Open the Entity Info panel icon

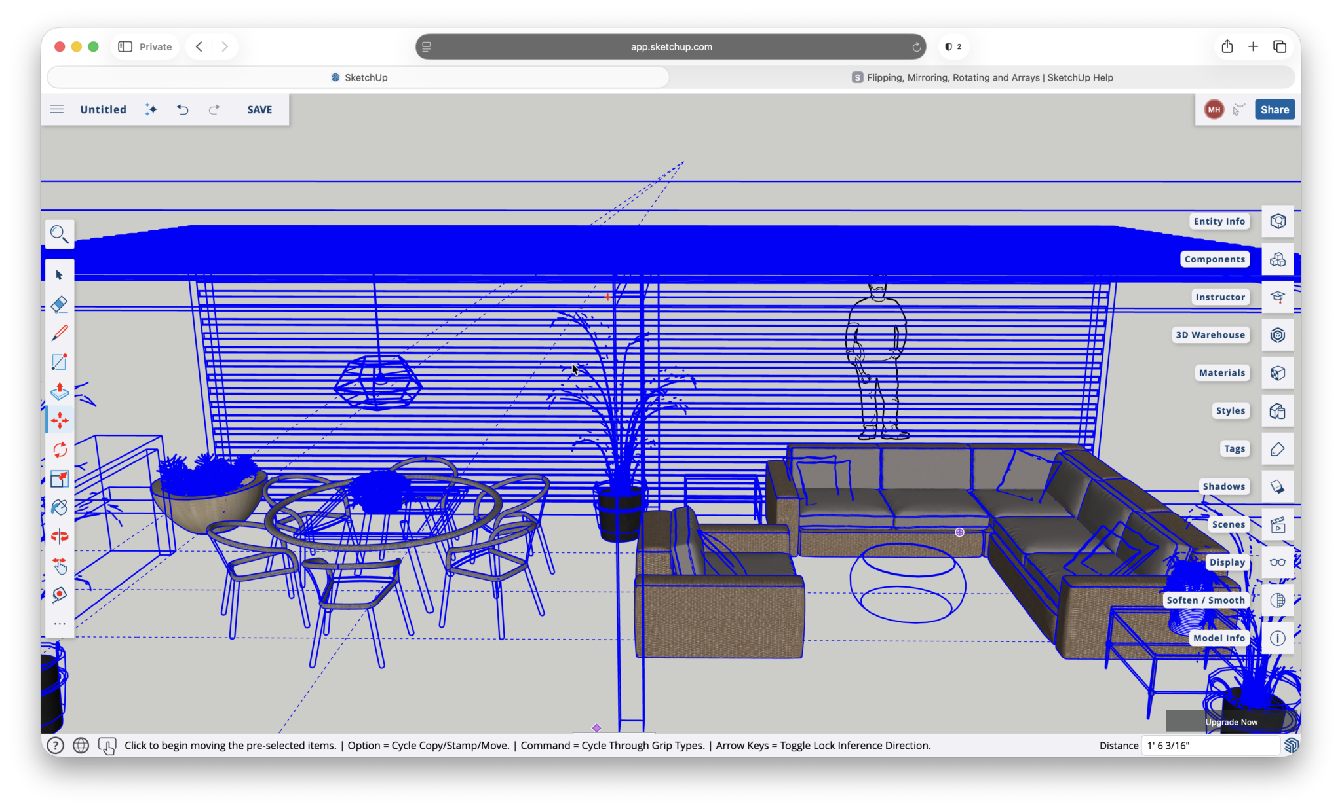click(1278, 221)
